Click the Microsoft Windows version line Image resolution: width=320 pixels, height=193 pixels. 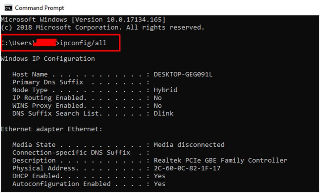(x=83, y=20)
